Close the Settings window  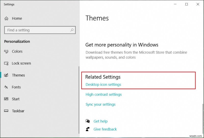198,4
